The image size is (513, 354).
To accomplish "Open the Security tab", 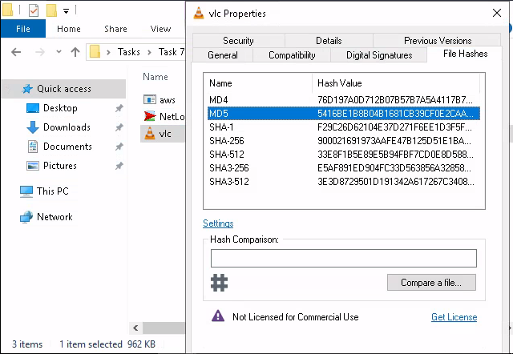I will pyautogui.click(x=238, y=41).
